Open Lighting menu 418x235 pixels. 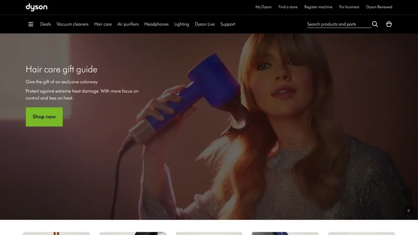[x=181, y=24]
